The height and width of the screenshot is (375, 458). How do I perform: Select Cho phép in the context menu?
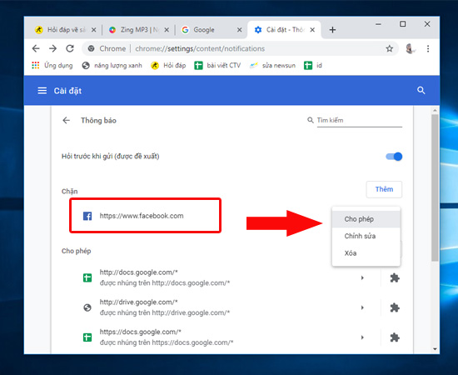[366, 219]
